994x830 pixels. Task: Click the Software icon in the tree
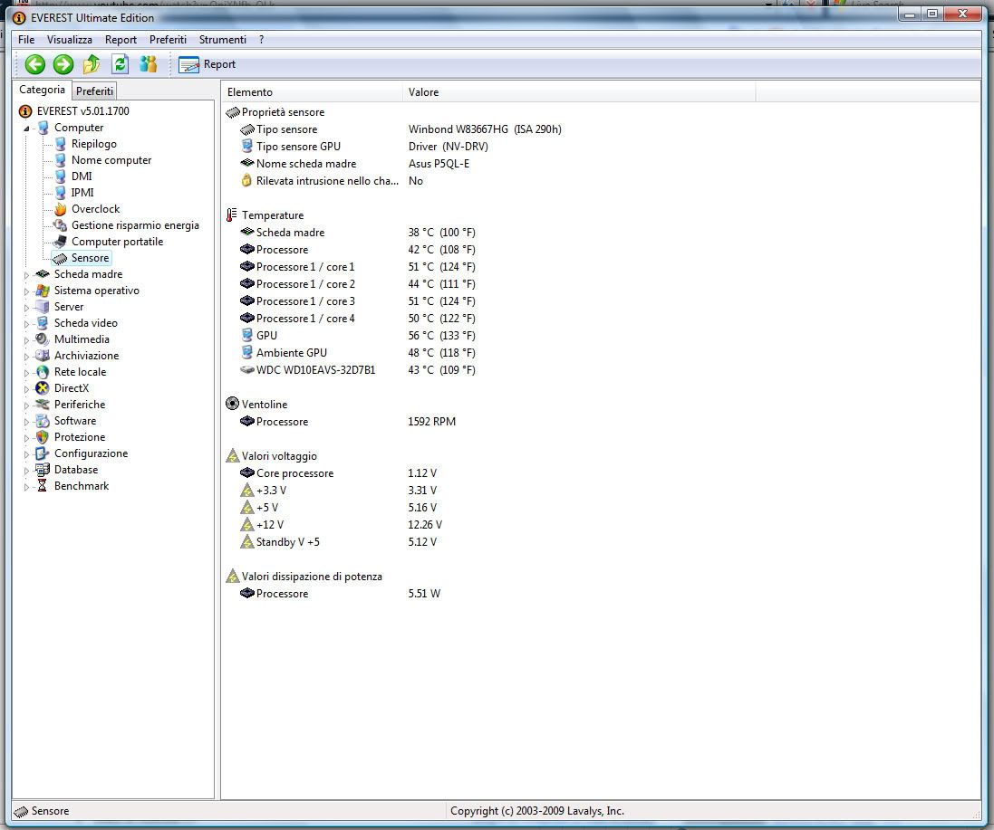click(43, 421)
